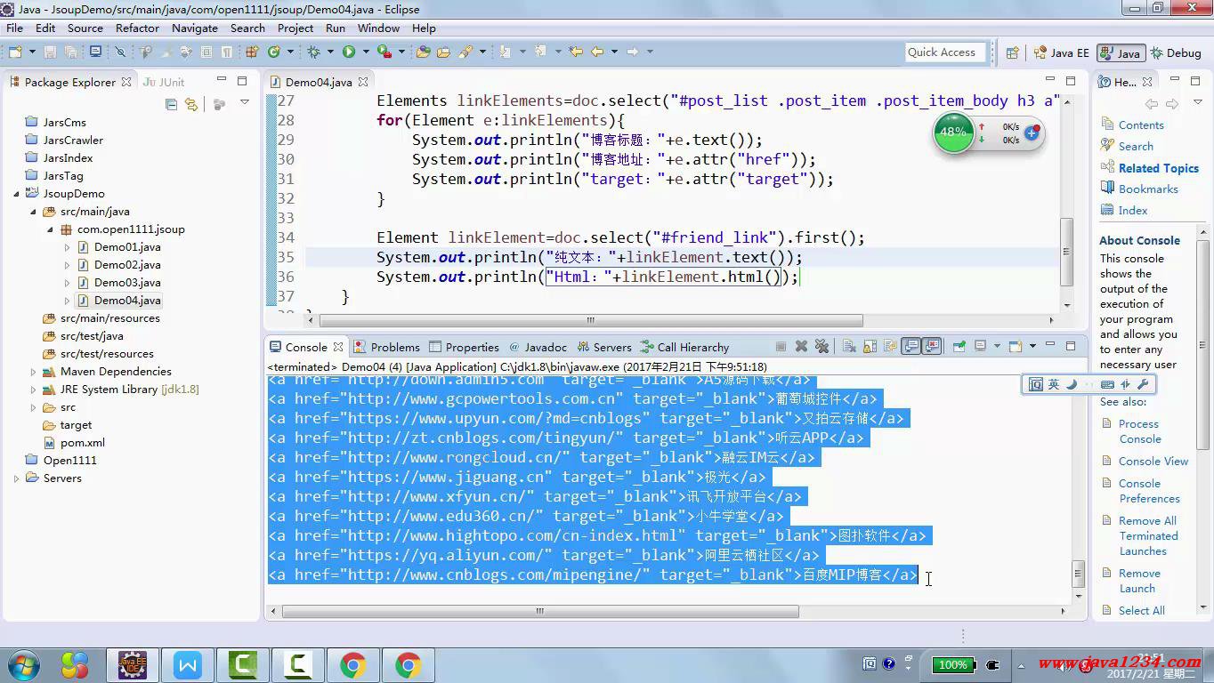Click the Clear Console icon
Screen dimensions: 1214x683
coord(849,347)
